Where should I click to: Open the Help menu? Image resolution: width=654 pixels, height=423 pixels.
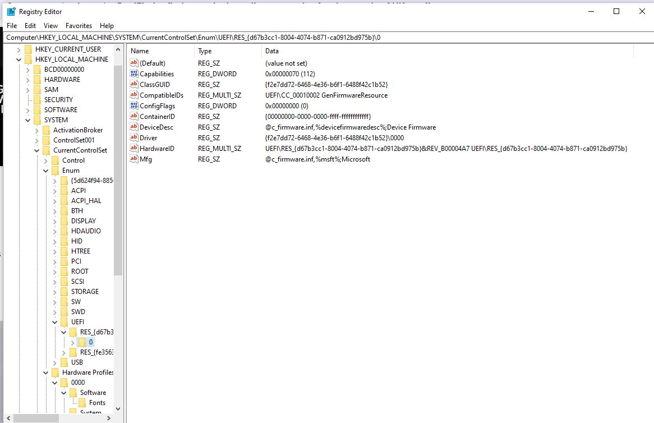(x=107, y=26)
